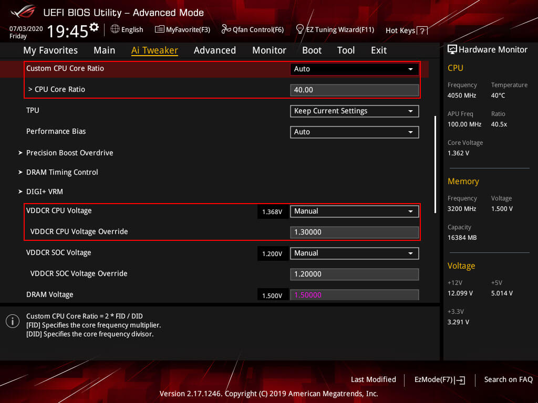This screenshot has width=538, height=403.
Task: Open the Performance Bias dropdown
Action: coord(355,132)
